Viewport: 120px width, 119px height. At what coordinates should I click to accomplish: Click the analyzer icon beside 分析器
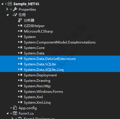(20, 20)
